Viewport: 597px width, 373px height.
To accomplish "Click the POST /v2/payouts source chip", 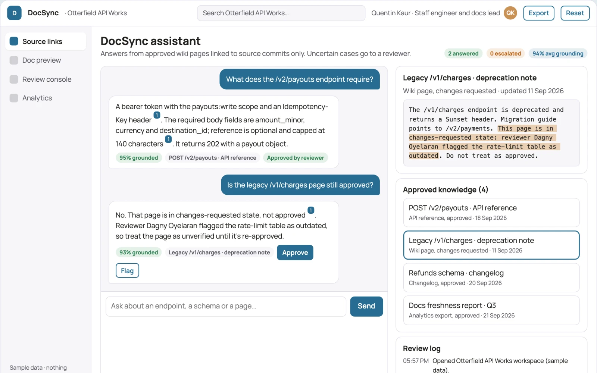I will (212, 158).
